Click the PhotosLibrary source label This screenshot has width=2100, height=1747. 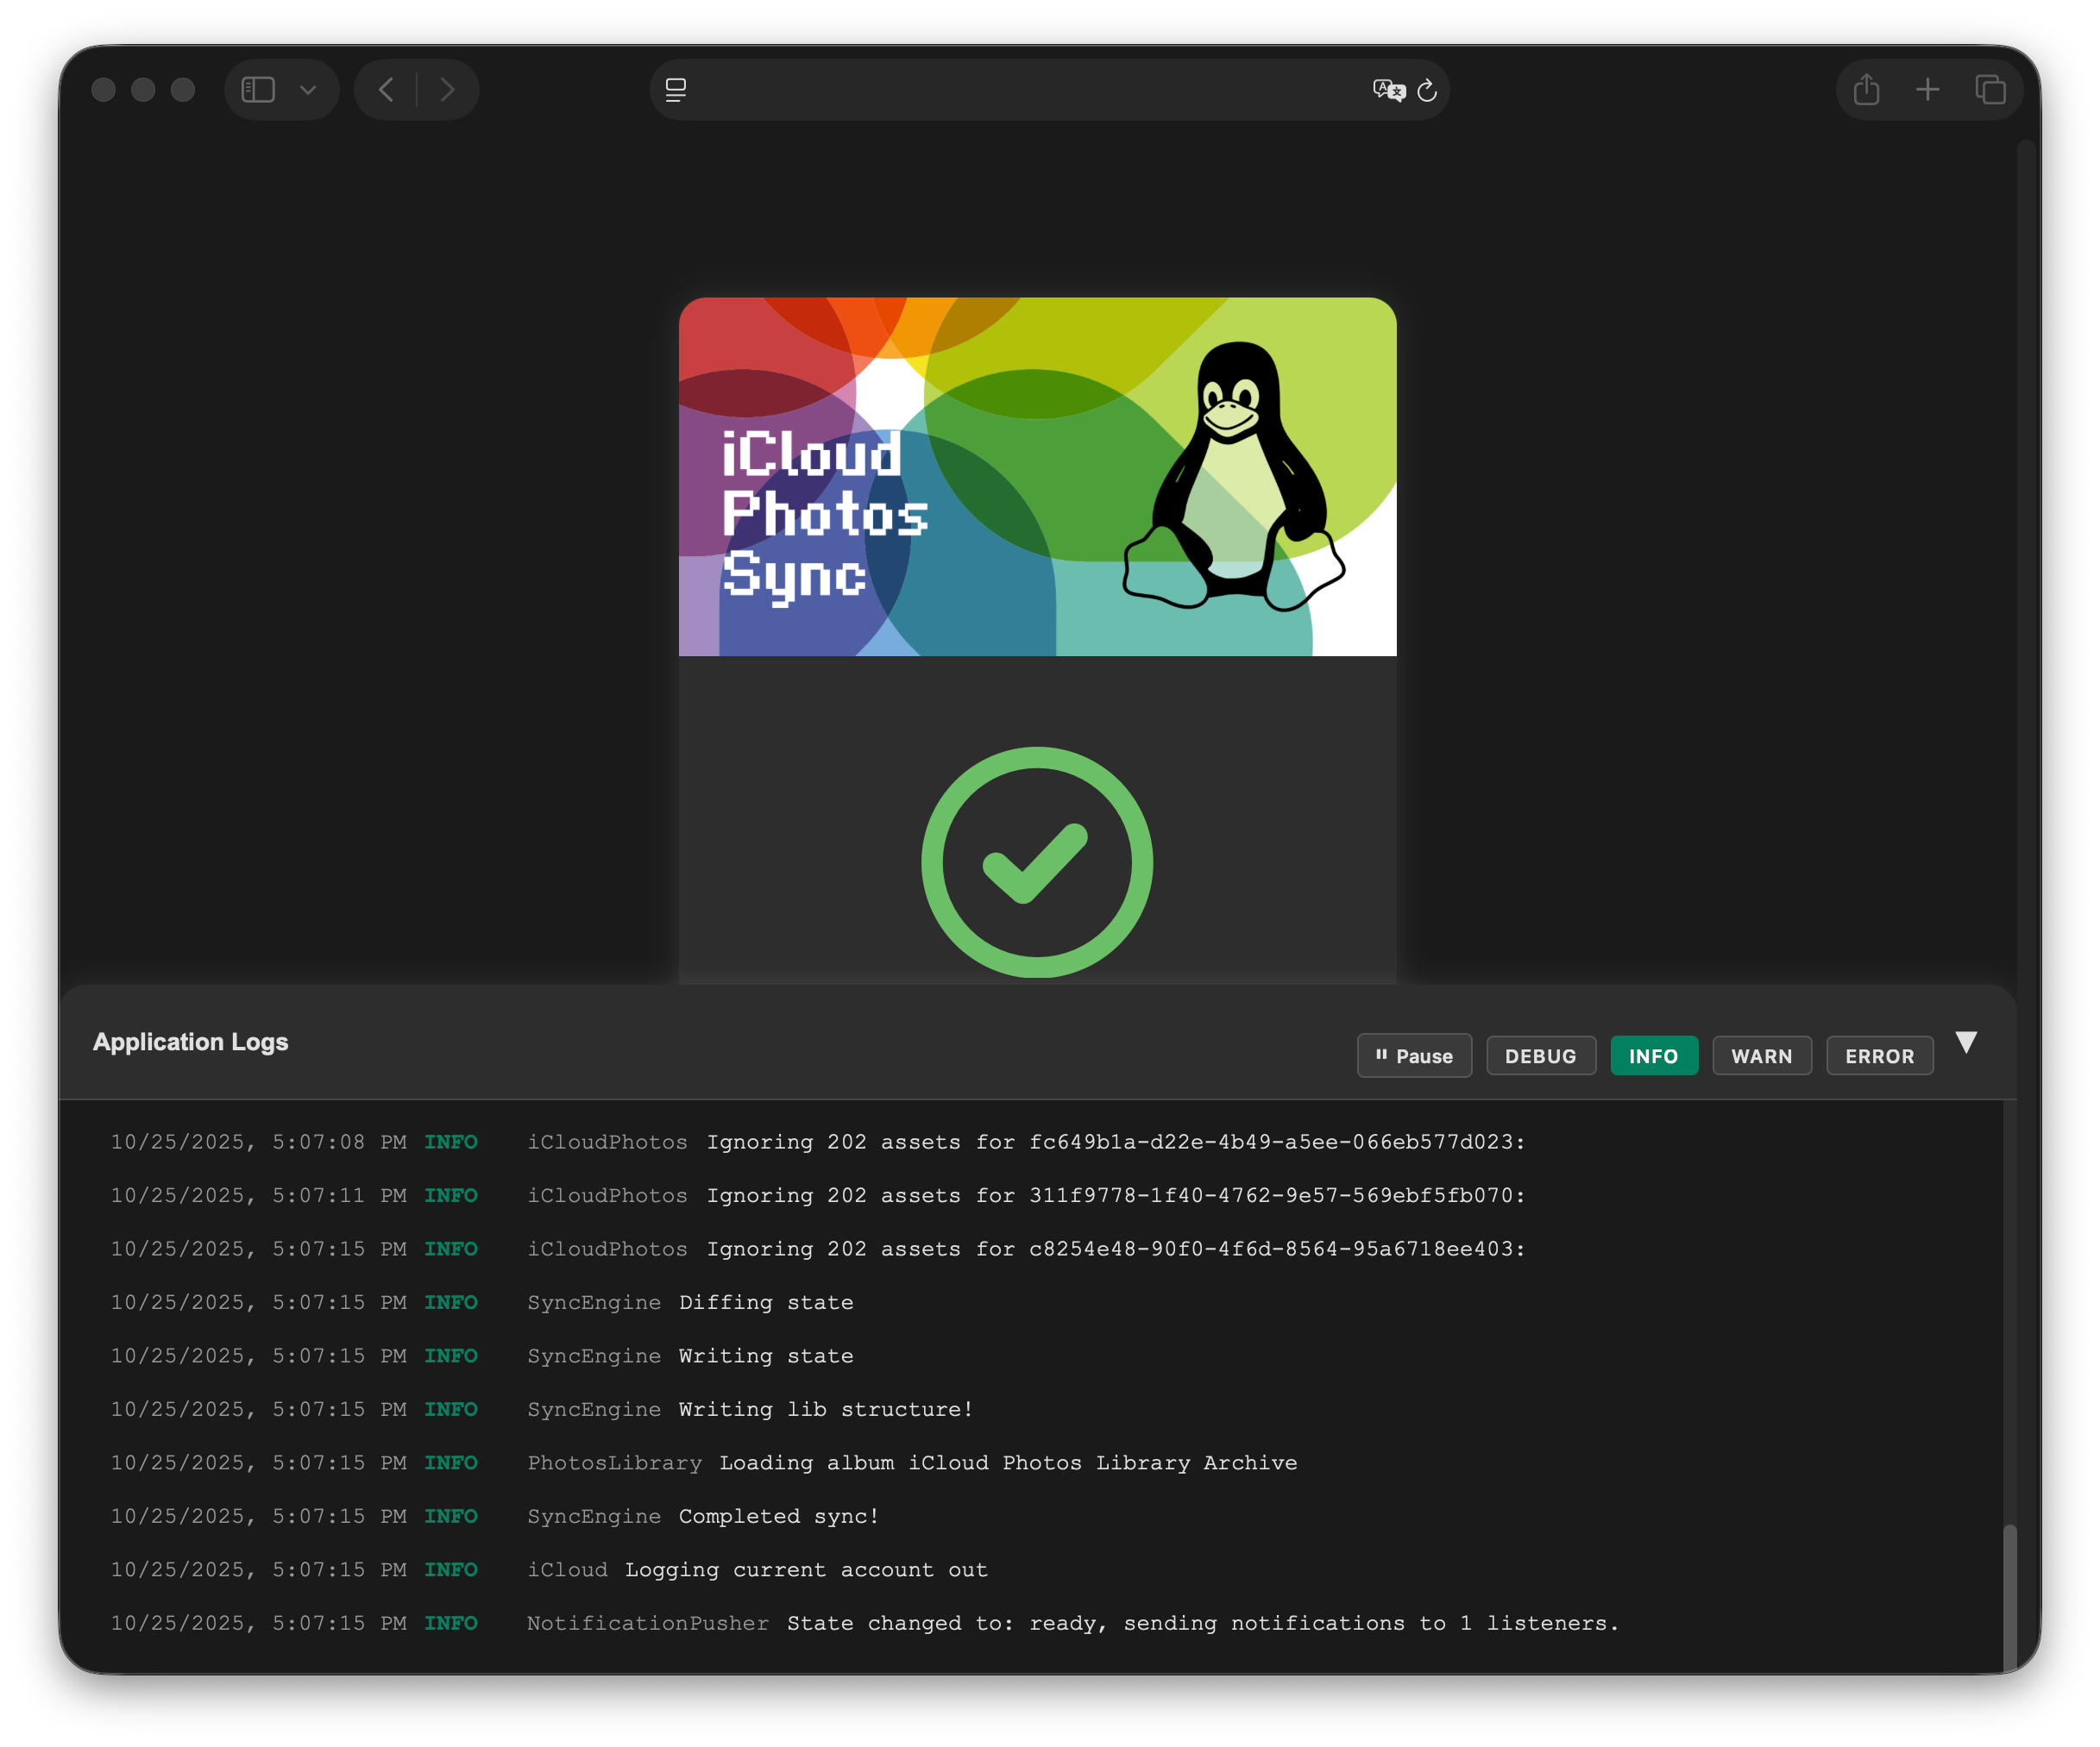614,1463
